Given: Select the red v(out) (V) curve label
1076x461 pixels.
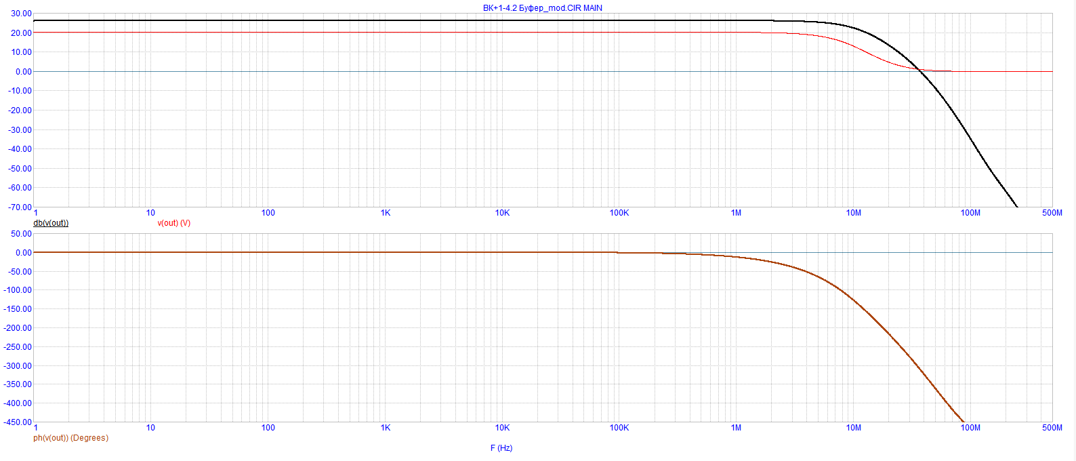Looking at the screenshot, I should click(174, 223).
